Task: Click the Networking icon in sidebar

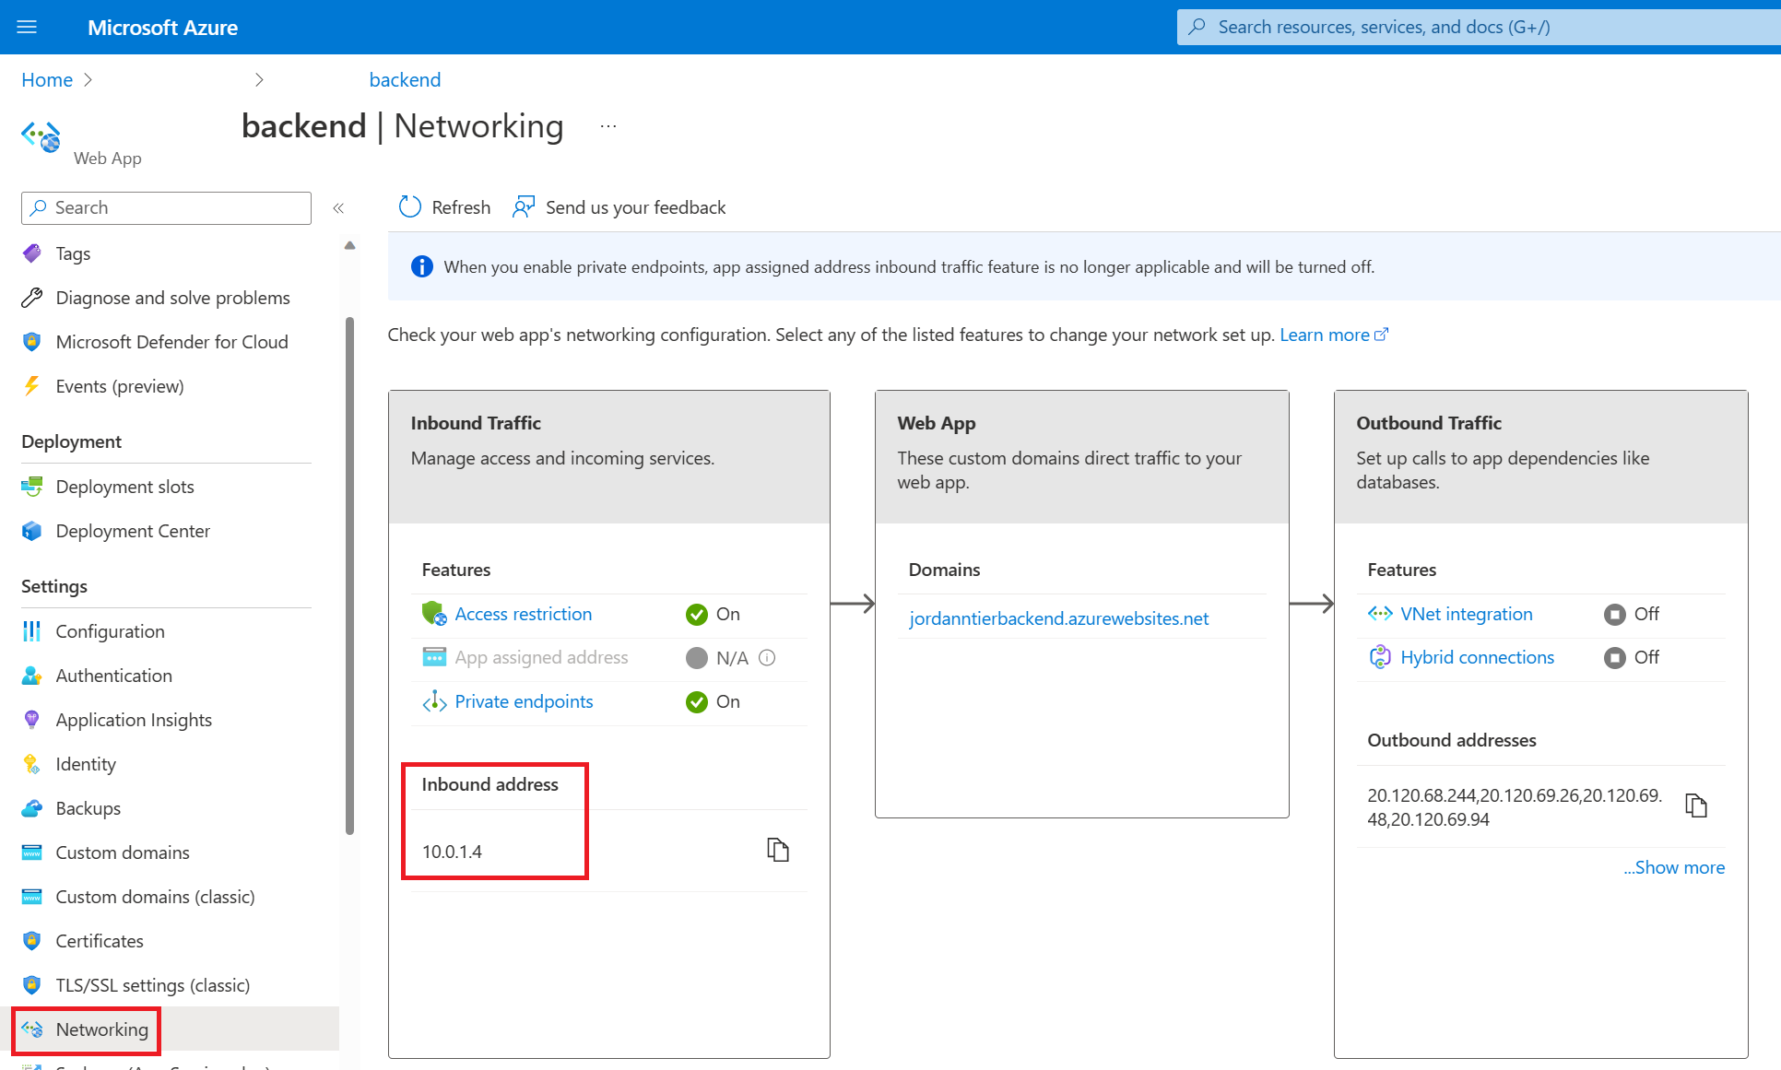Action: pyautogui.click(x=33, y=1028)
